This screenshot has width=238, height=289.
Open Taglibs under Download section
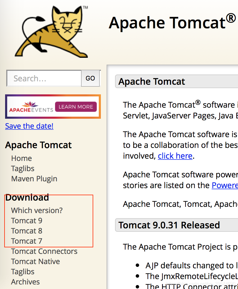click(x=23, y=272)
